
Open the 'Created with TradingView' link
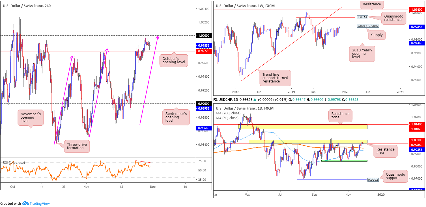coord(25,203)
